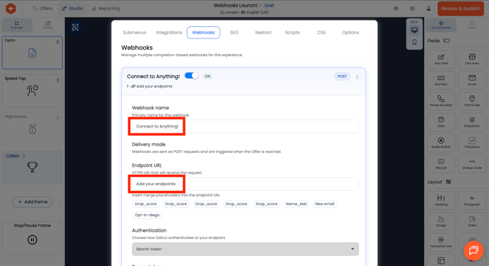Insert the New email merge placeholder
The width and height of the screenshot is (489, 266).
(x=325, y=204)
